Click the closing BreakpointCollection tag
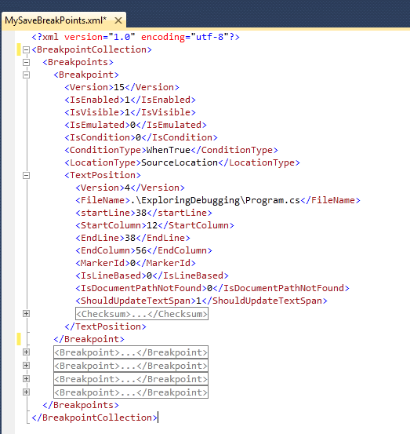410x434 pixels. point(95,418)
